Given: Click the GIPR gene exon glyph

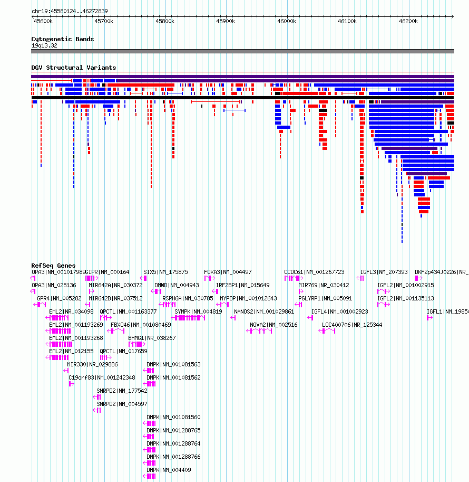Looking at the screenshot, I should pos(92,278).
